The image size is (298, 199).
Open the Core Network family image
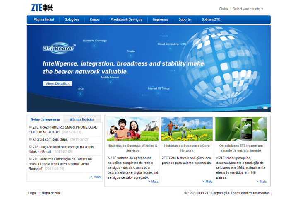point(187,129)
